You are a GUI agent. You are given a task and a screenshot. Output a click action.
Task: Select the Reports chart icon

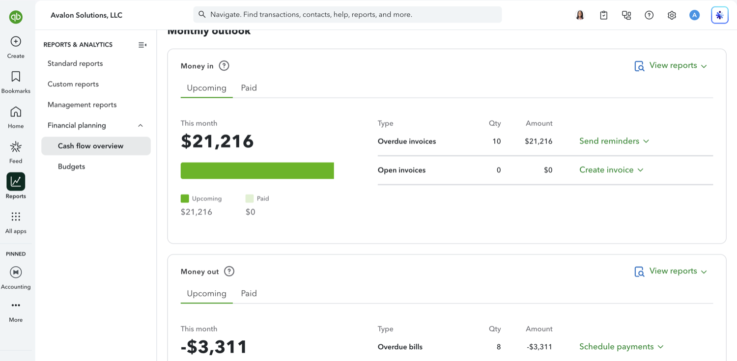tap(16, 182)
